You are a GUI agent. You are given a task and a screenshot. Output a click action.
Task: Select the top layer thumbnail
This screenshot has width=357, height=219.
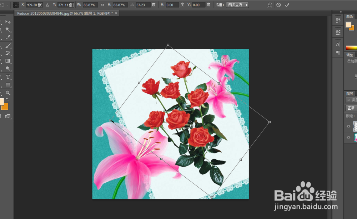pyautogui.click(x=355, y=126)
